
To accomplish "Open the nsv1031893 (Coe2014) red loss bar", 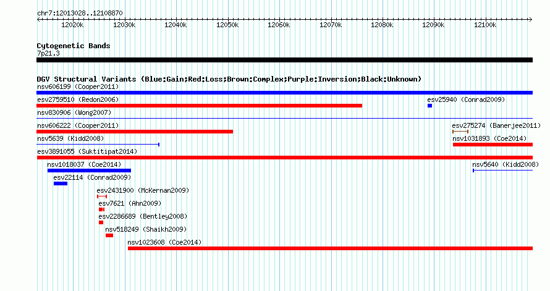I will click(493, 145).
